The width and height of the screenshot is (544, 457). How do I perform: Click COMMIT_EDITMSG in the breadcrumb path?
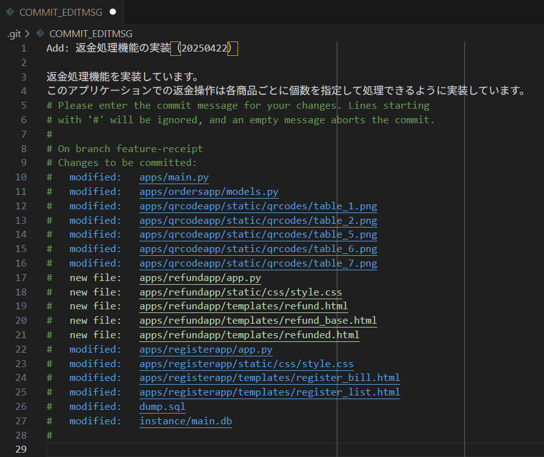coord(91,34)
